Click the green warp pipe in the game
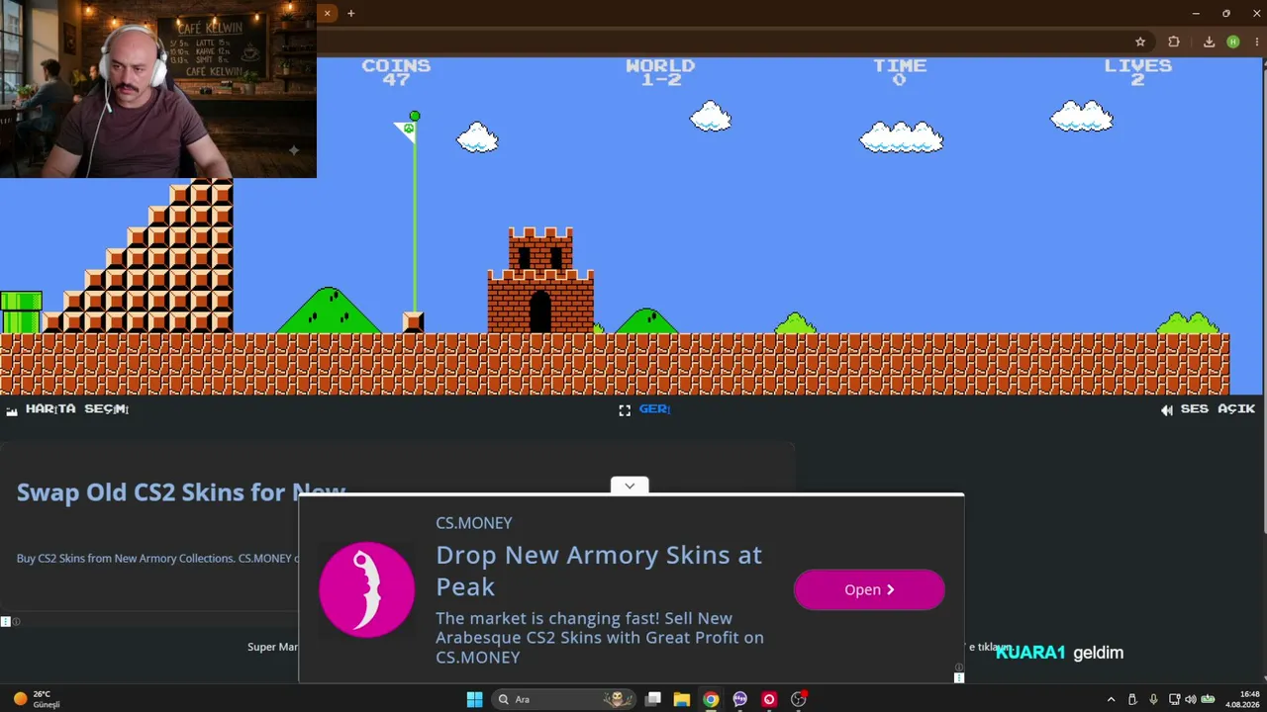Screen dimensions: 1267x712 click(21, 311)
